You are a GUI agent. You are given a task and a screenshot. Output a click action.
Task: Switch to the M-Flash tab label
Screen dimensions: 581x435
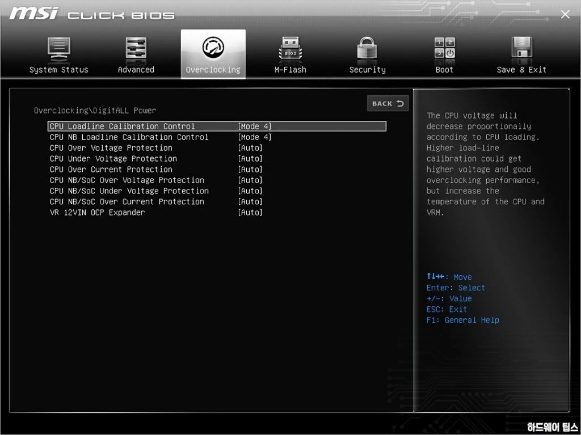290,70
